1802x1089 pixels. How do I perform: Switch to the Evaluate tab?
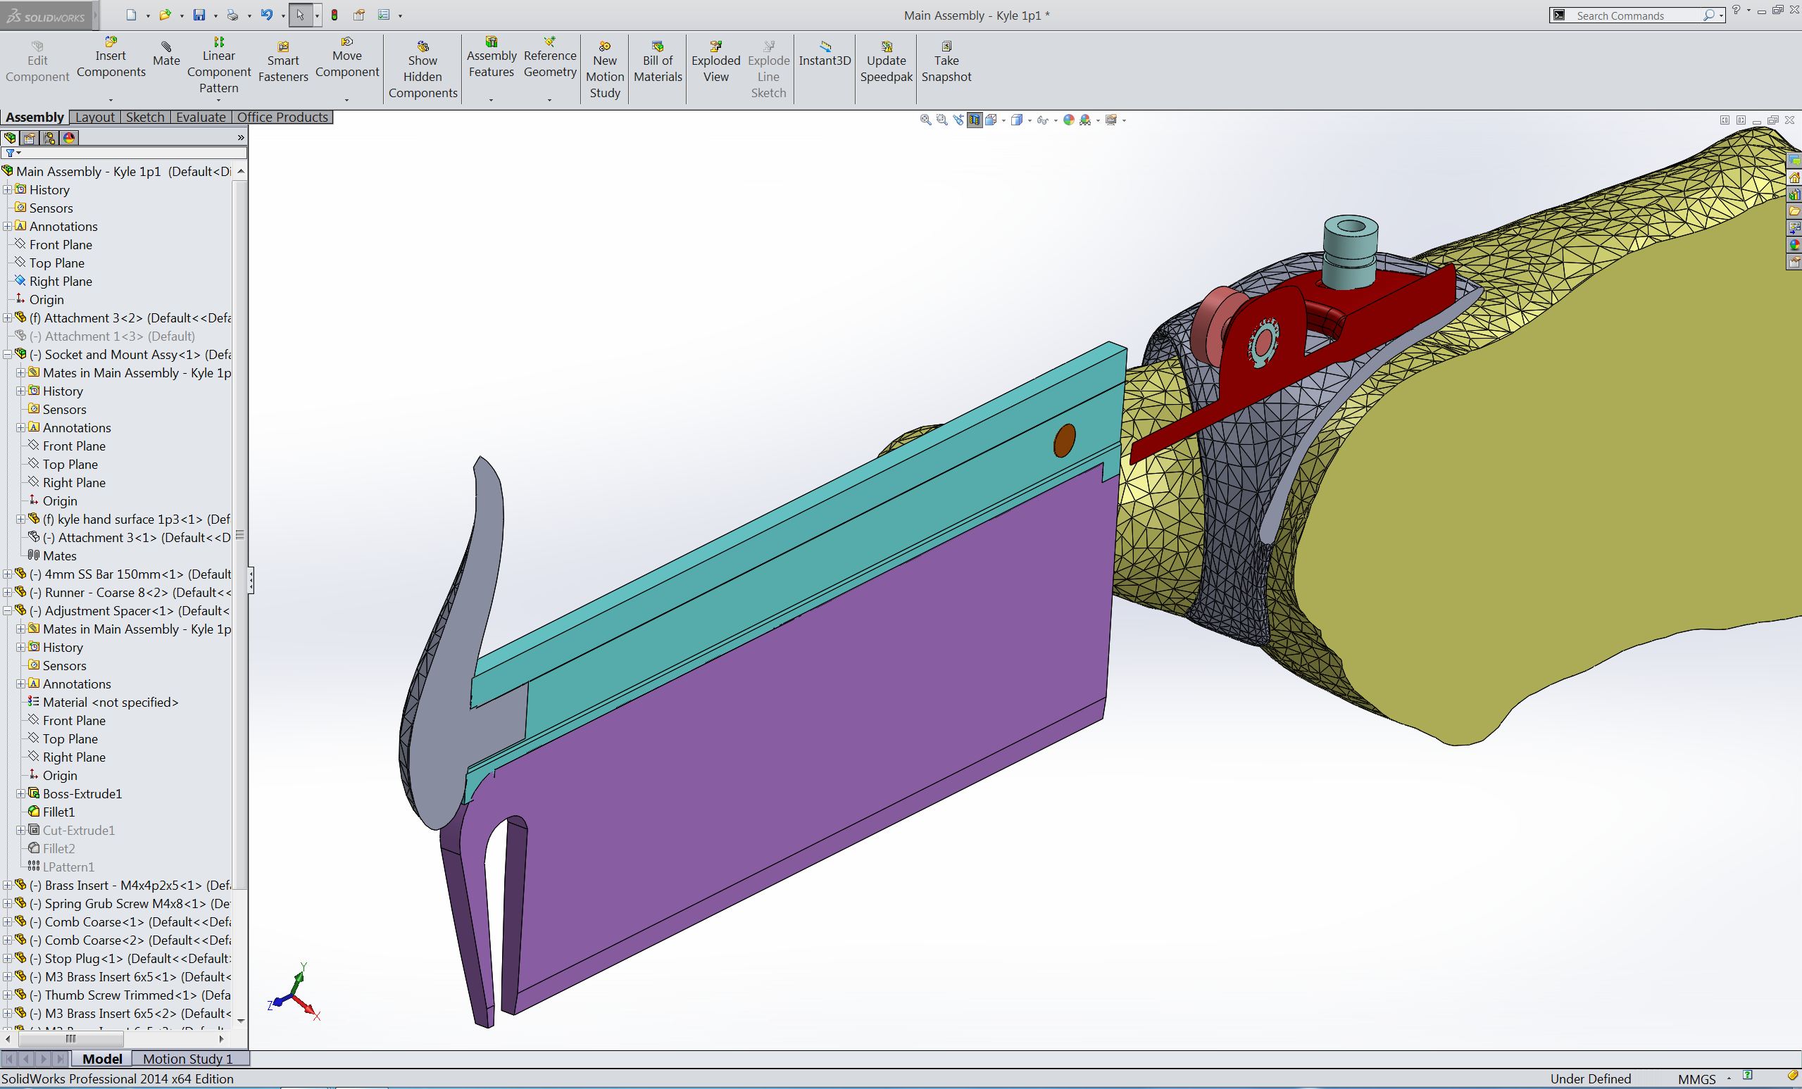pos(201,117)
